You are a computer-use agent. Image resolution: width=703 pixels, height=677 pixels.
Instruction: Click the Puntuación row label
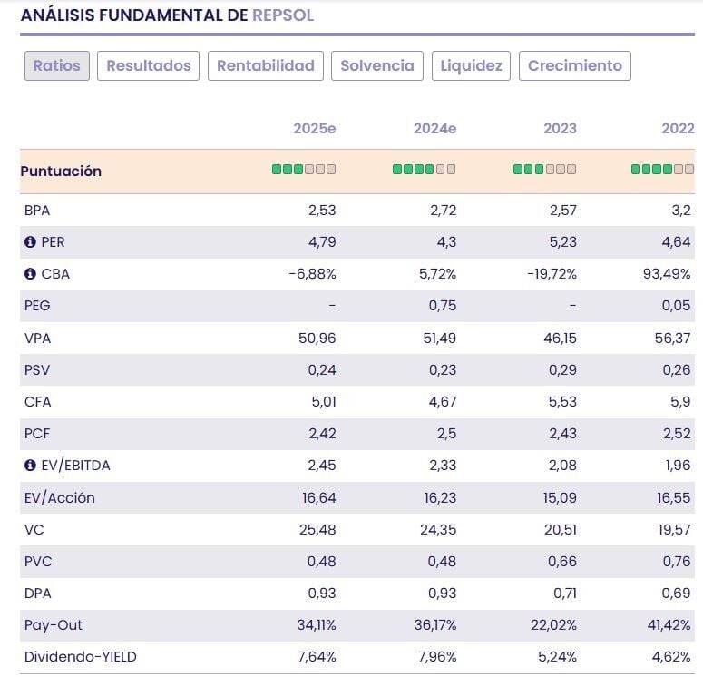coord(62,172)
